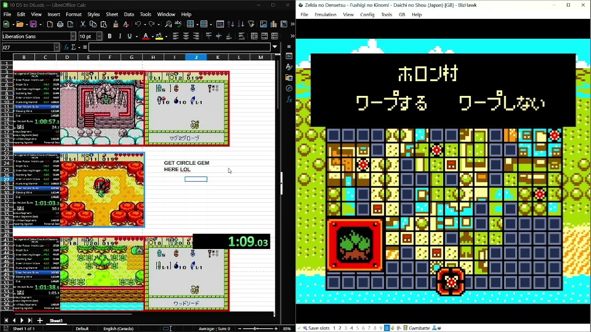
Task: Cut the selection with the scissors icon
Action: click(x=83, y=24)
